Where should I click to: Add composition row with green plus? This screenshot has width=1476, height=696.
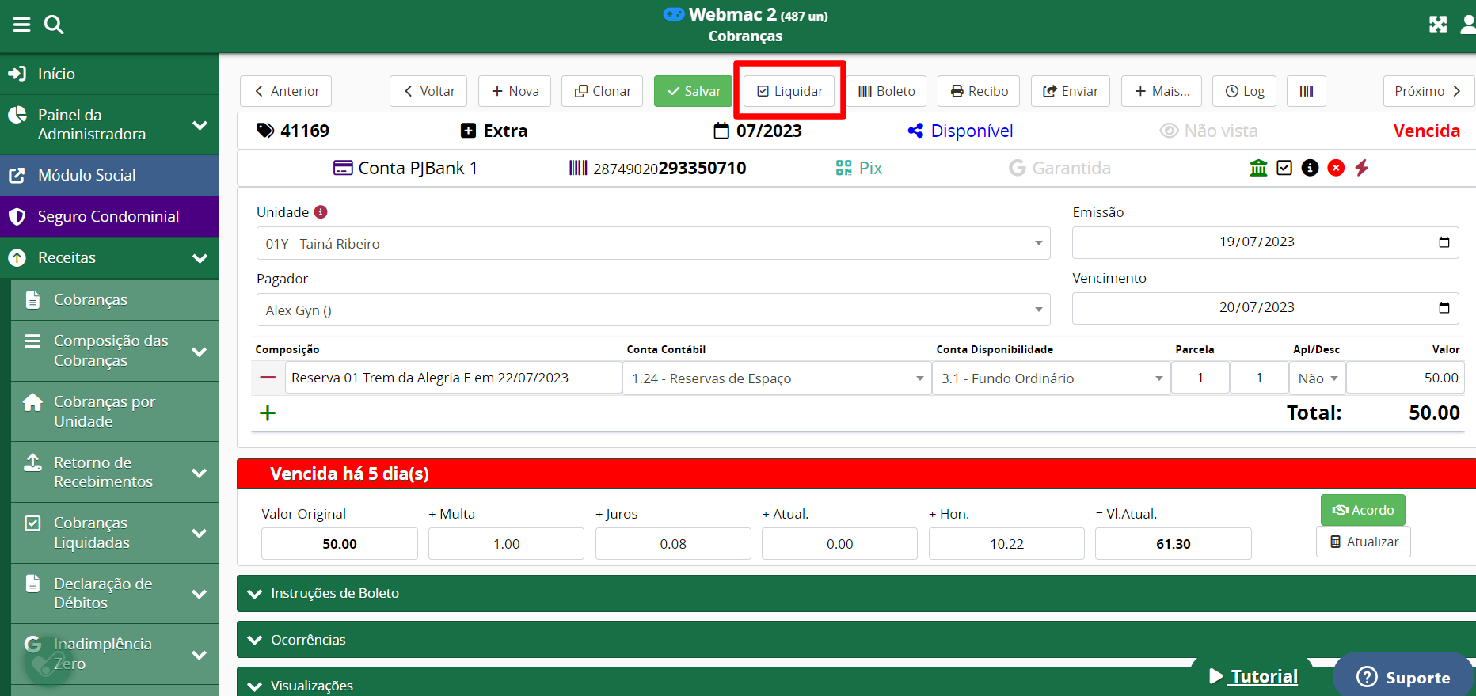pyautogui.click(x=268, y=413)
